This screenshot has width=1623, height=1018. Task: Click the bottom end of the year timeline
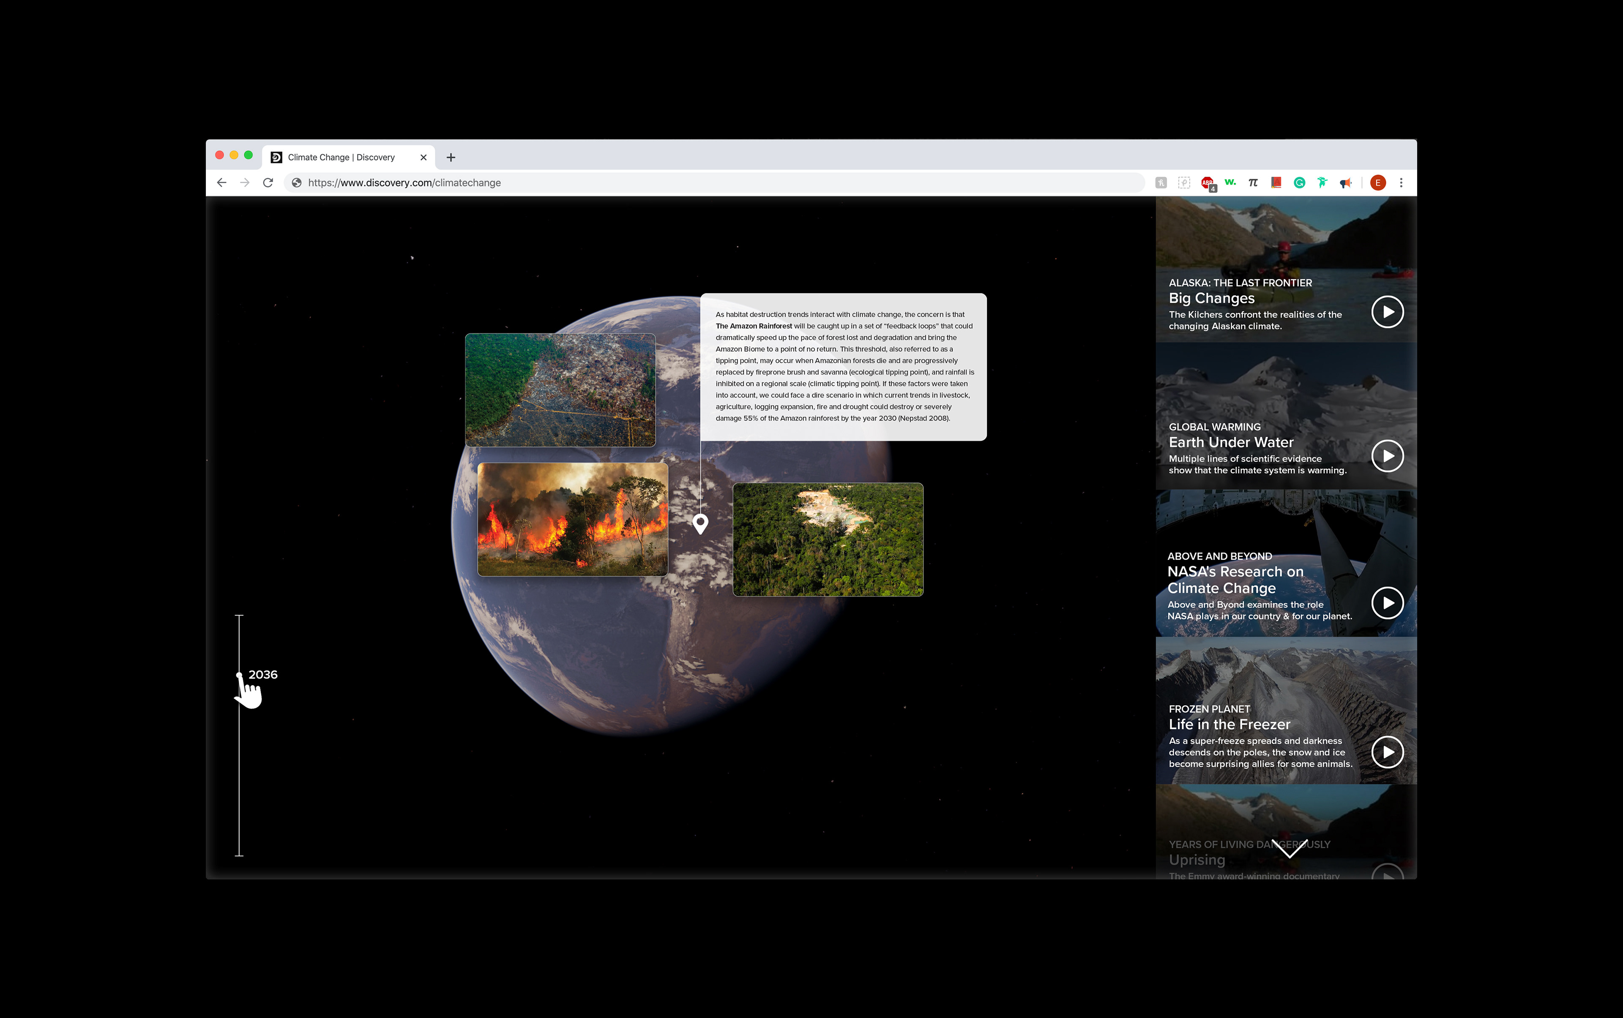coord(239,855)
